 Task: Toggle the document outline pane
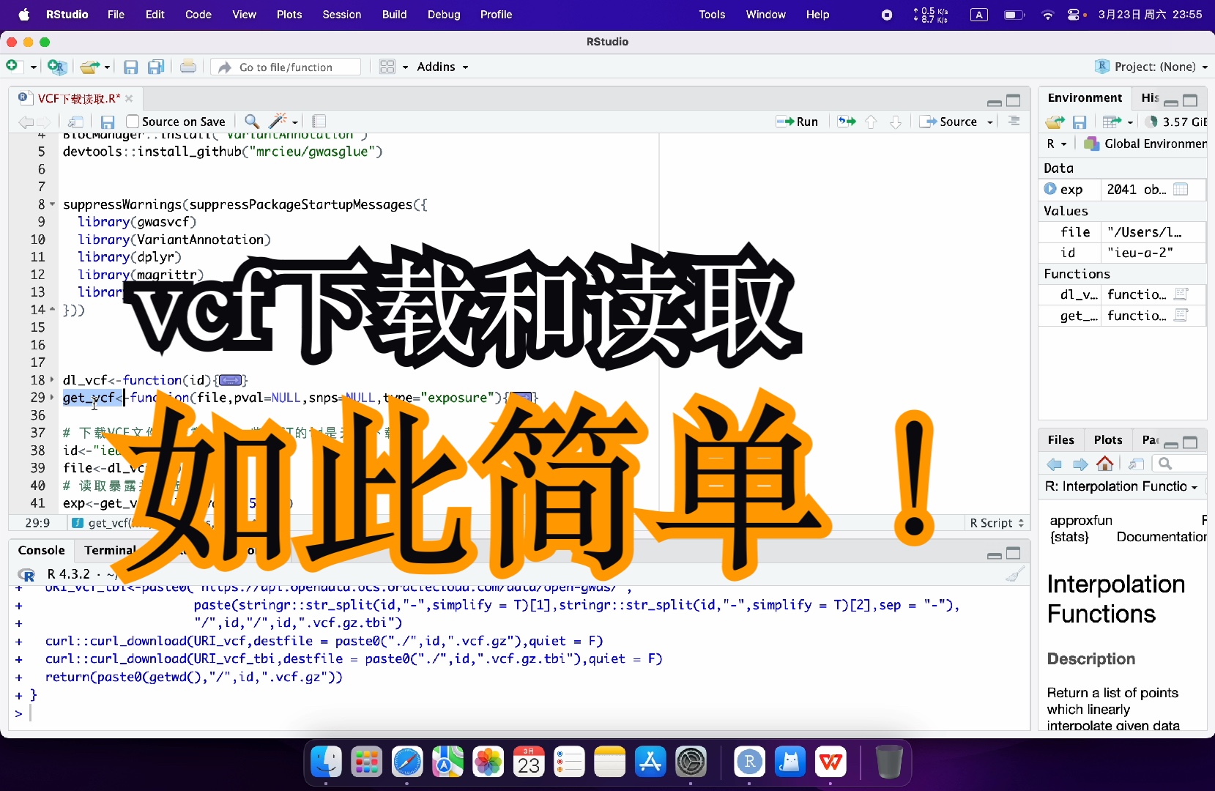(x=1014, y=122)
